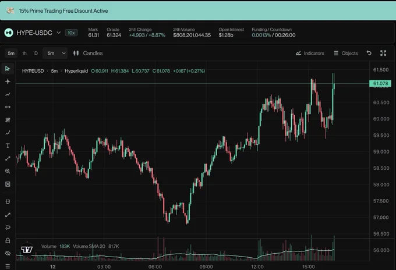Click the 15% Prime Trading discount banner text
396x270 pixels.
[63, 11]
